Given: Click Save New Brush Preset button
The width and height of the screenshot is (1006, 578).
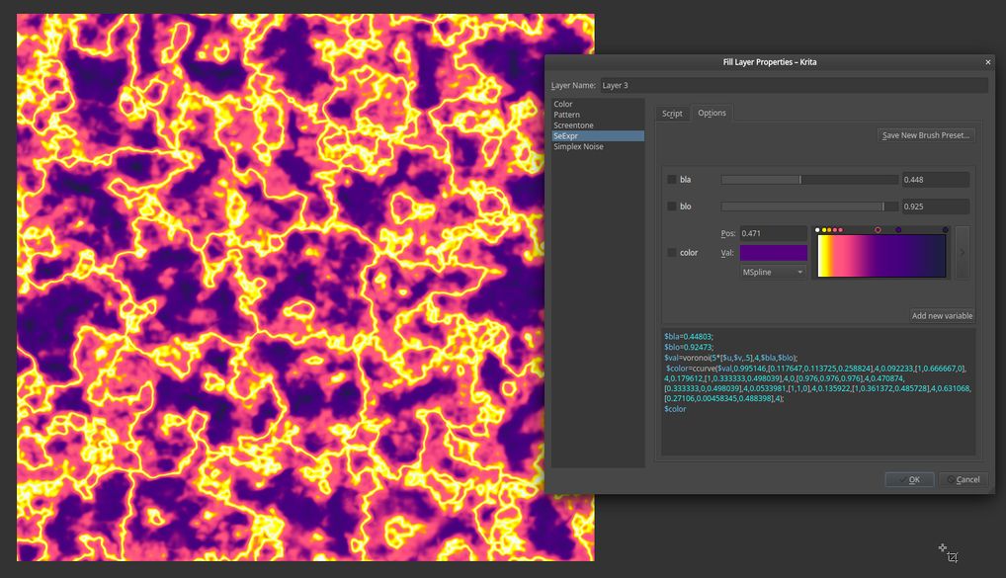Looking at the screenshot, I should pyautogui.click(x=926, y=135).
